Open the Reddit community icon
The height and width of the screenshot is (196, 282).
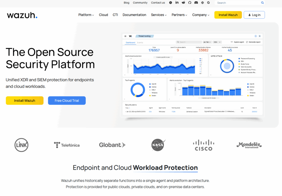tap(183, 3)
